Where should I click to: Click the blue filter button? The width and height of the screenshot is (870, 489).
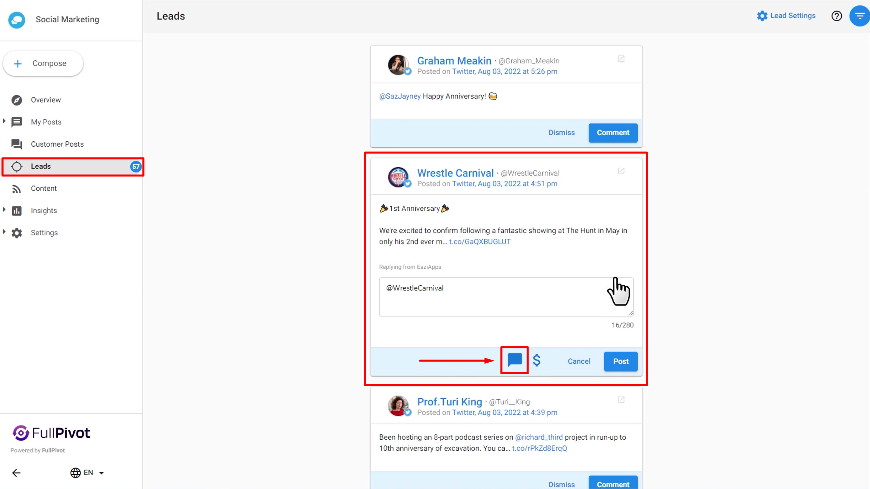pos(860,16)
